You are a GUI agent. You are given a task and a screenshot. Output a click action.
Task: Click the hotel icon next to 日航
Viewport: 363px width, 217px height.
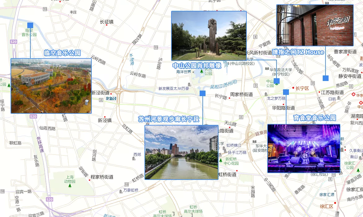click(339, 98)
